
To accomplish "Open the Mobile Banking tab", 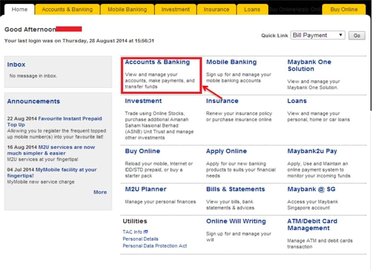I will (x=127, y=10).
